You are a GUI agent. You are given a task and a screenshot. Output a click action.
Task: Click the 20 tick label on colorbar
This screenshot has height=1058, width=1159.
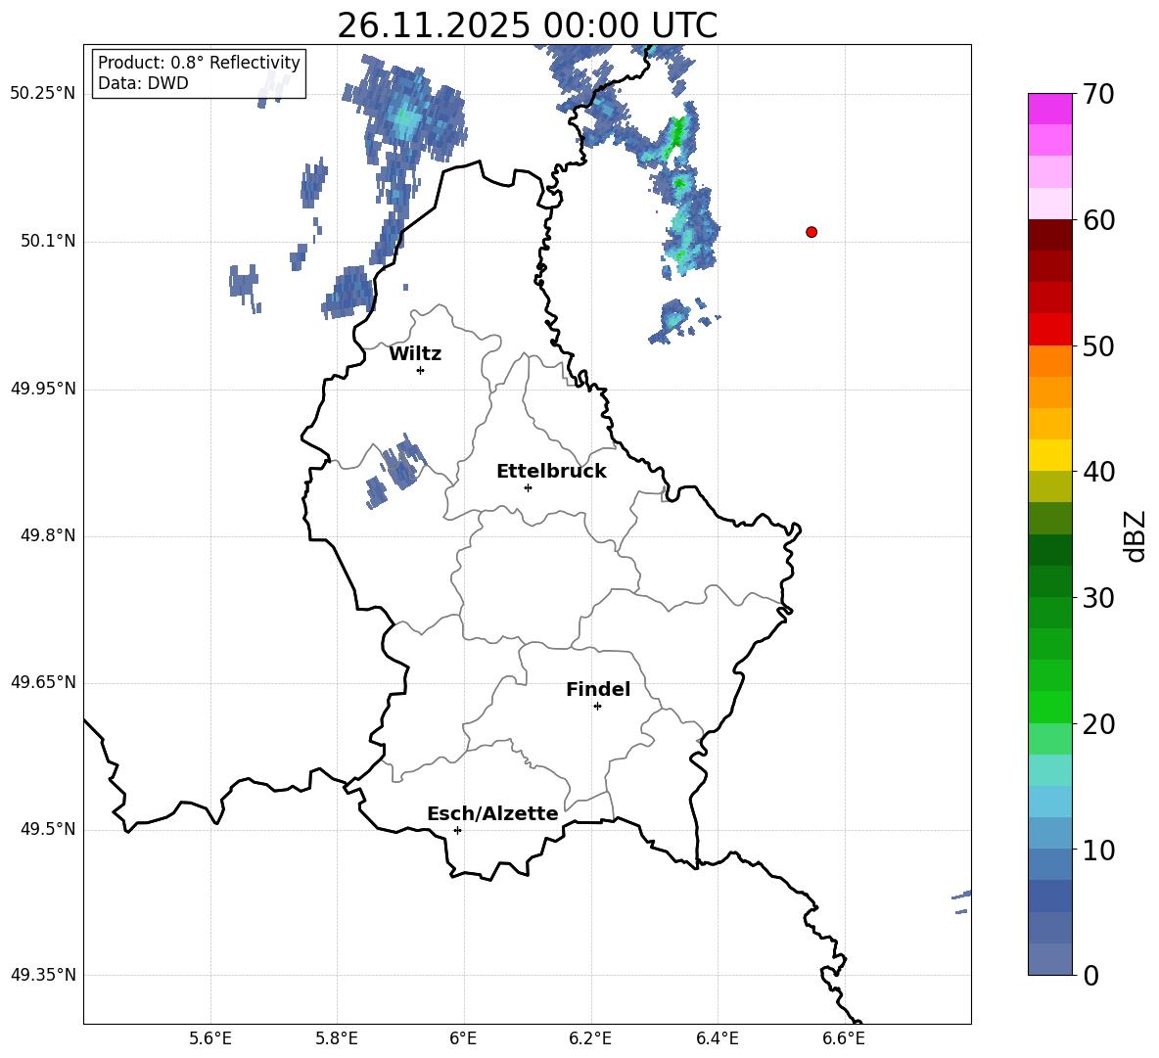point(1097,723)
